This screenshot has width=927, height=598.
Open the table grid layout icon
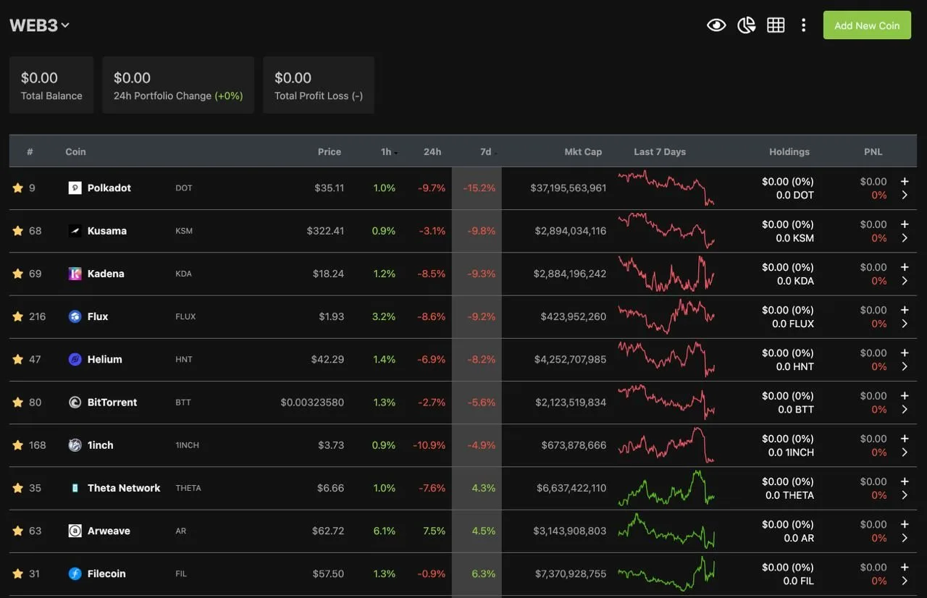[x=776, y=25]
